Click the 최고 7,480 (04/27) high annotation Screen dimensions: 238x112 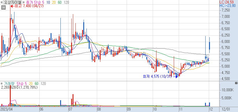pyautogui.click(x=27, y=6)
